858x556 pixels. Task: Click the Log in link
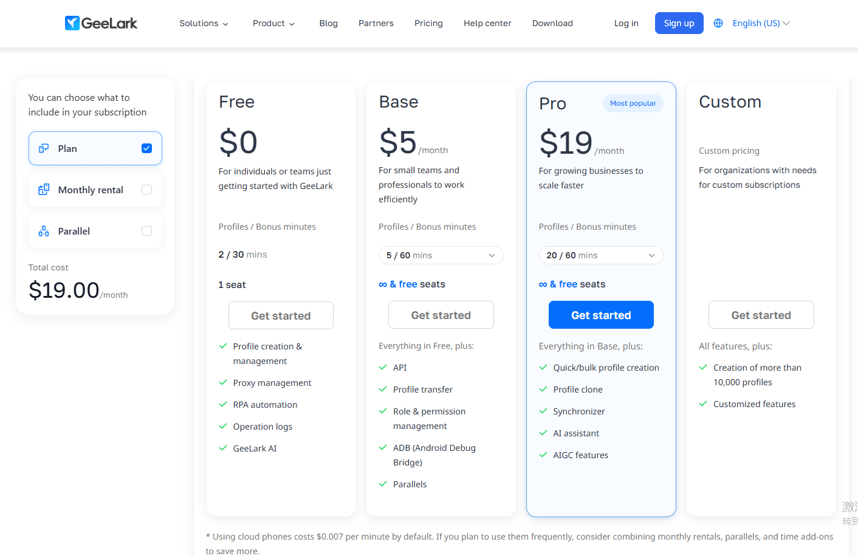pyautogui.click(x=626, y=23)
